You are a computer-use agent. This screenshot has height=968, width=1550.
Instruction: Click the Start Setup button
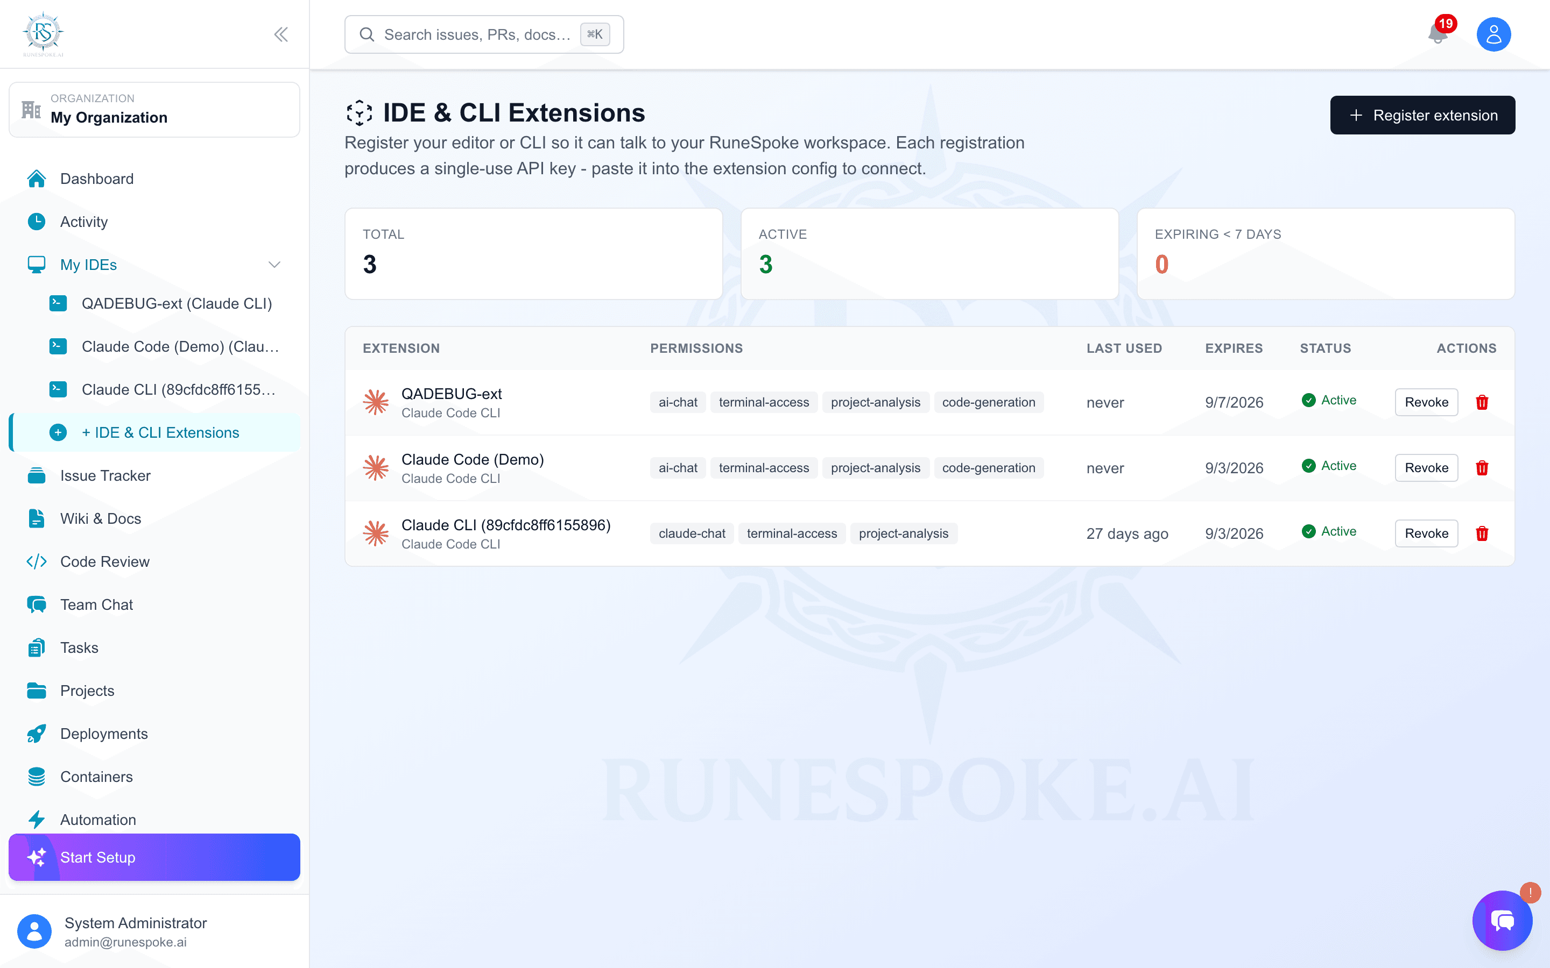pos(154,857)
